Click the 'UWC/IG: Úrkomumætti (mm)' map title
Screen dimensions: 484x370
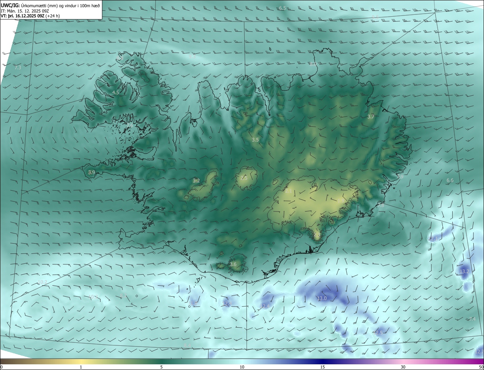(50, 5)
